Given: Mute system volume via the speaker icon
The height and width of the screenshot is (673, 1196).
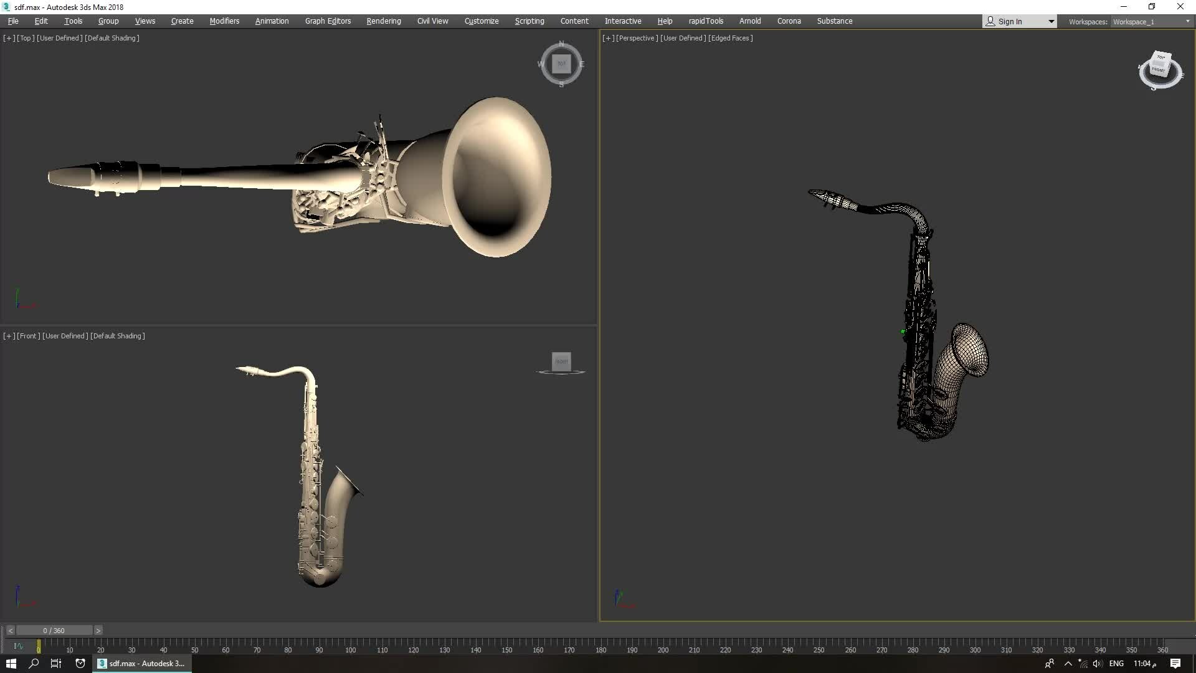Looking at the screenshot, I should pyautogui.click(x=1096, y=663).
